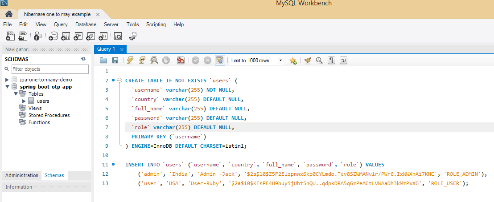
Task: Toggle invisible characters pilcrow icon
Action: coord(331,61)
